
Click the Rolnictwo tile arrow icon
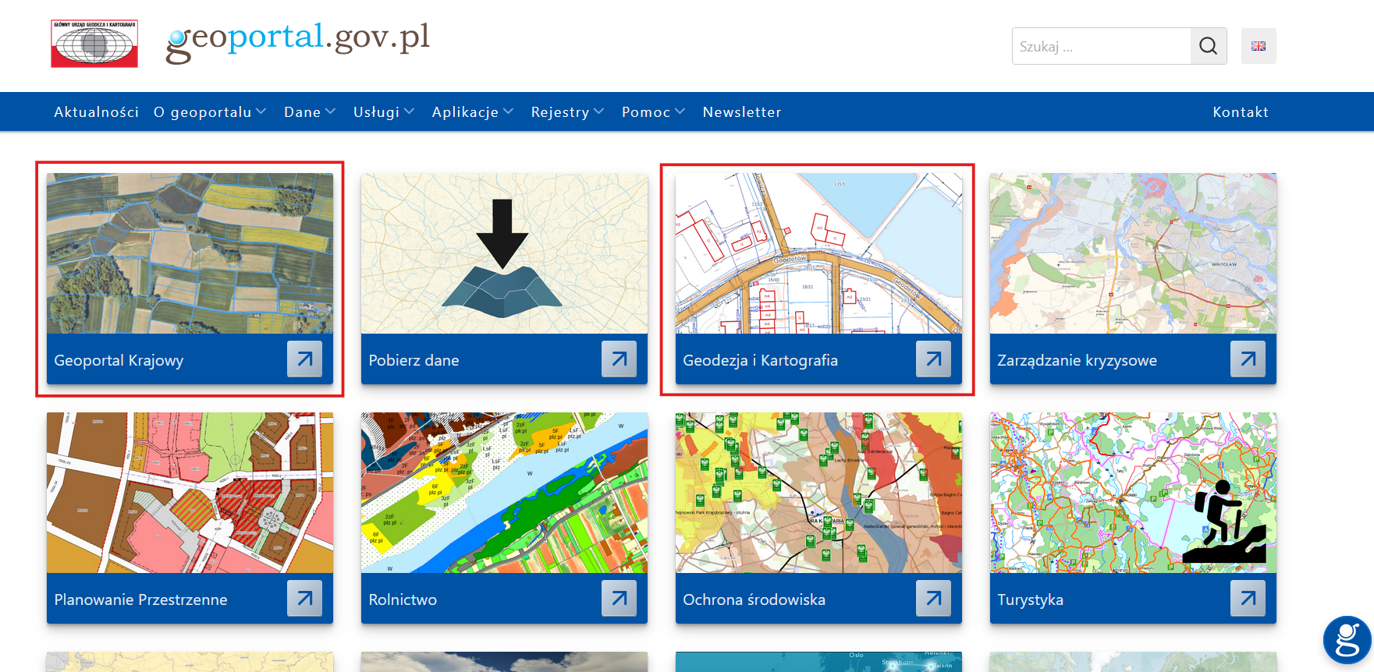point(619,599)
